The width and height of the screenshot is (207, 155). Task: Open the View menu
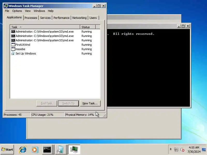coord(28,11)
